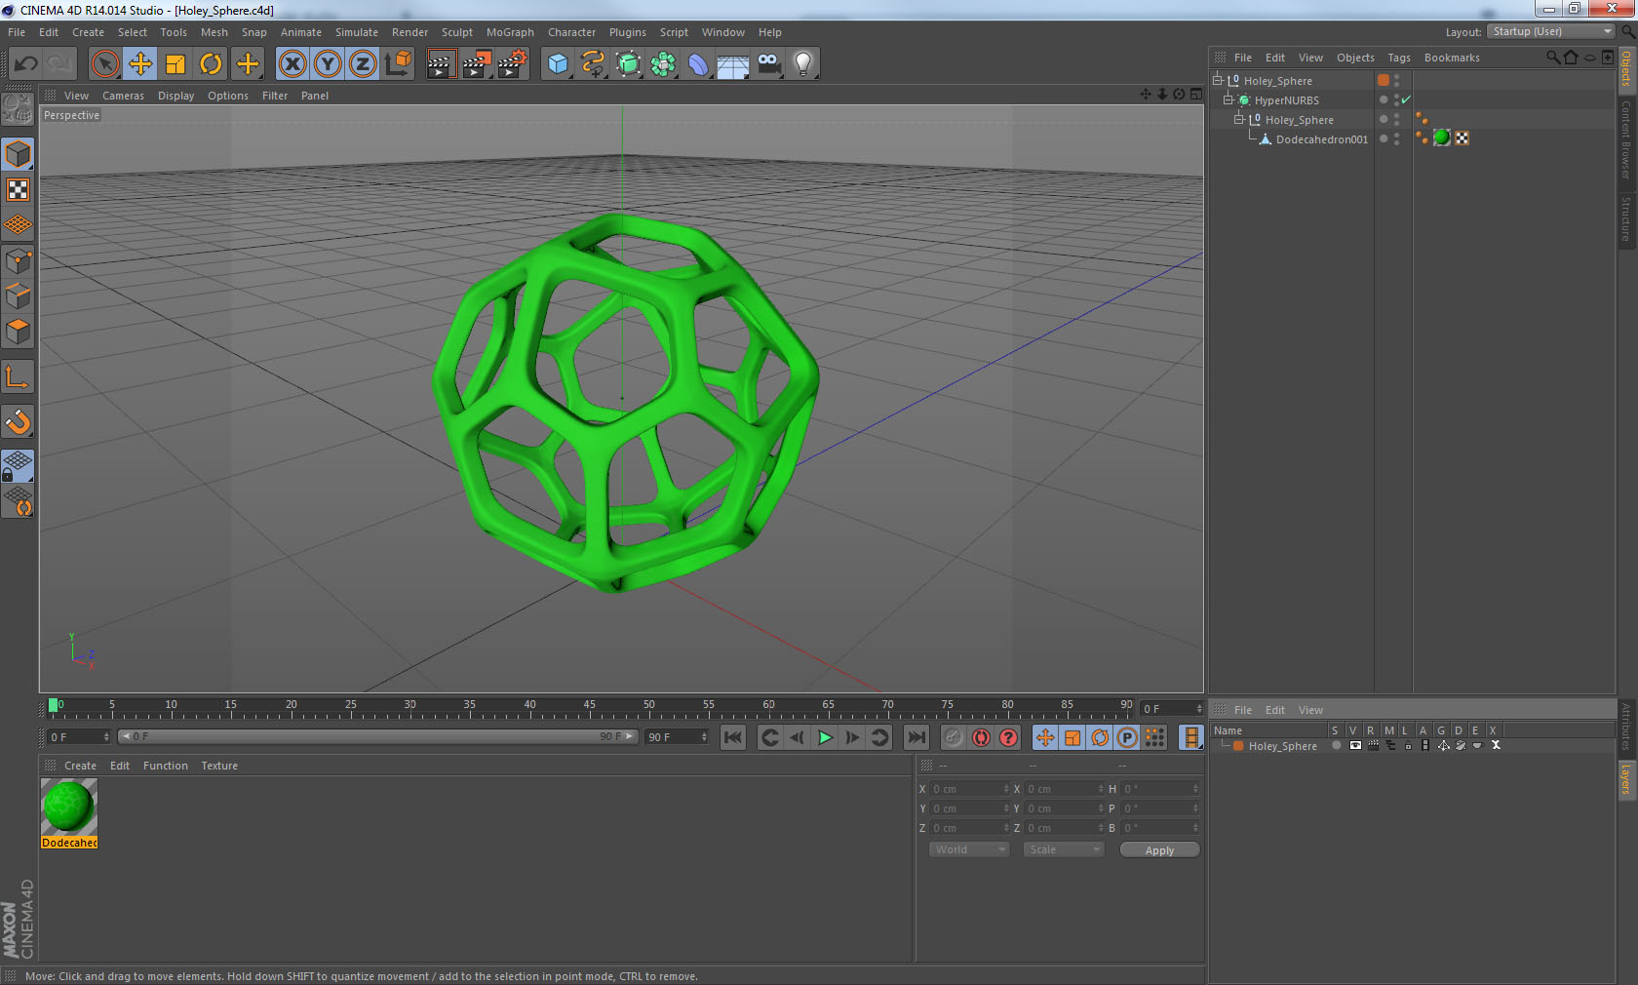Toggle X axis lock
The width and height of the screenshot is (1638, 985).
click(x=292, y=64)
